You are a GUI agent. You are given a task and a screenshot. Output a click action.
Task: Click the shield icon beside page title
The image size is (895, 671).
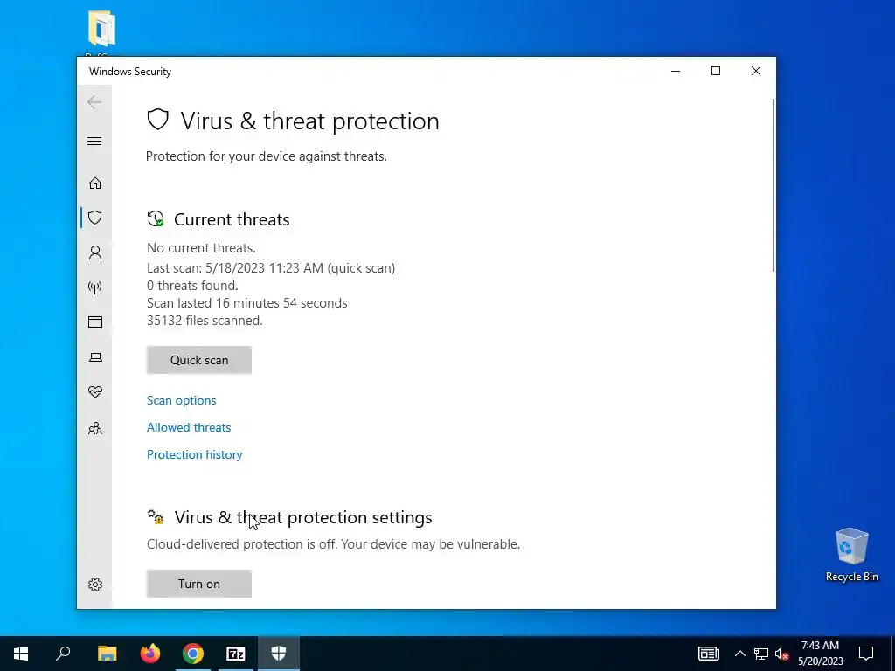[157, 120]
